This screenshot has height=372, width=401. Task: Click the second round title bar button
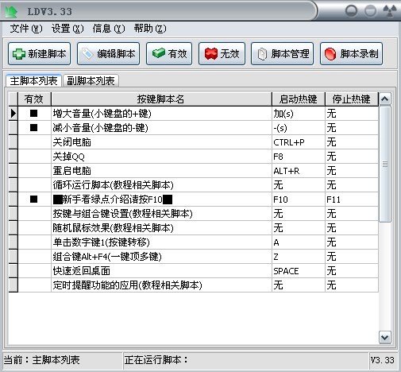(x=370, y=11)
